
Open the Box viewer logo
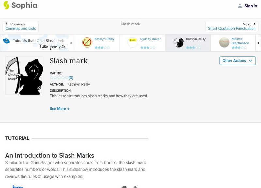[18, 187]
